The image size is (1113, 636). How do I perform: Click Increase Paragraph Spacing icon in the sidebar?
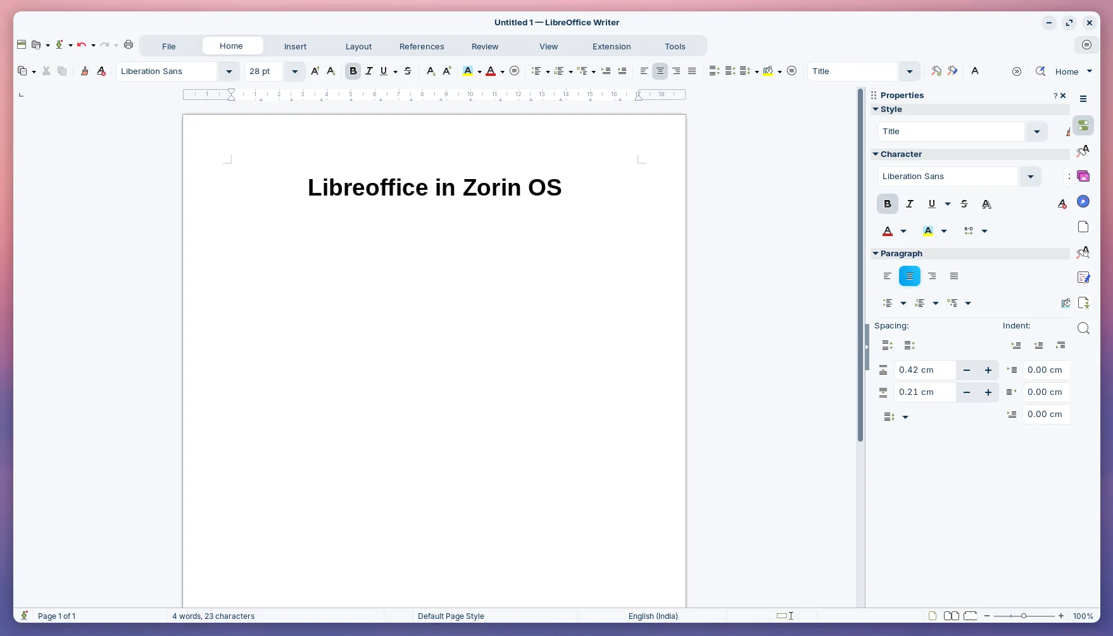pyautogui.click(x=887, y=345)
